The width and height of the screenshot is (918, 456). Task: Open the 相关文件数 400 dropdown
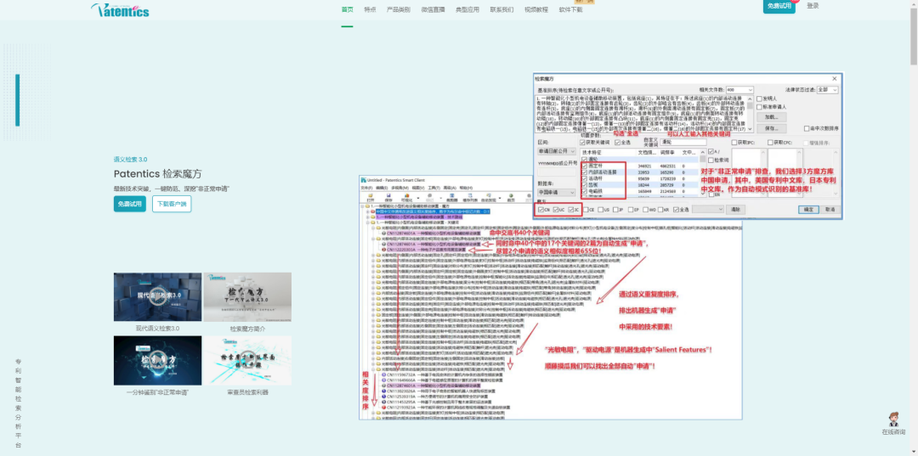point(739,90)
